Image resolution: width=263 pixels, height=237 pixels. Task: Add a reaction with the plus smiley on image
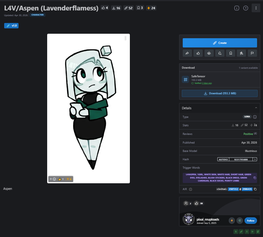coord(53,179)
